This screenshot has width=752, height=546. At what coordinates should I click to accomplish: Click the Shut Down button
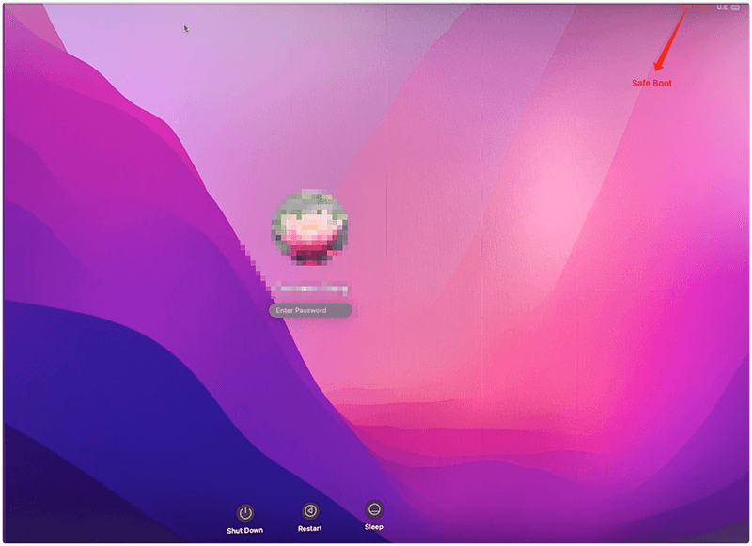pos(243,517)
